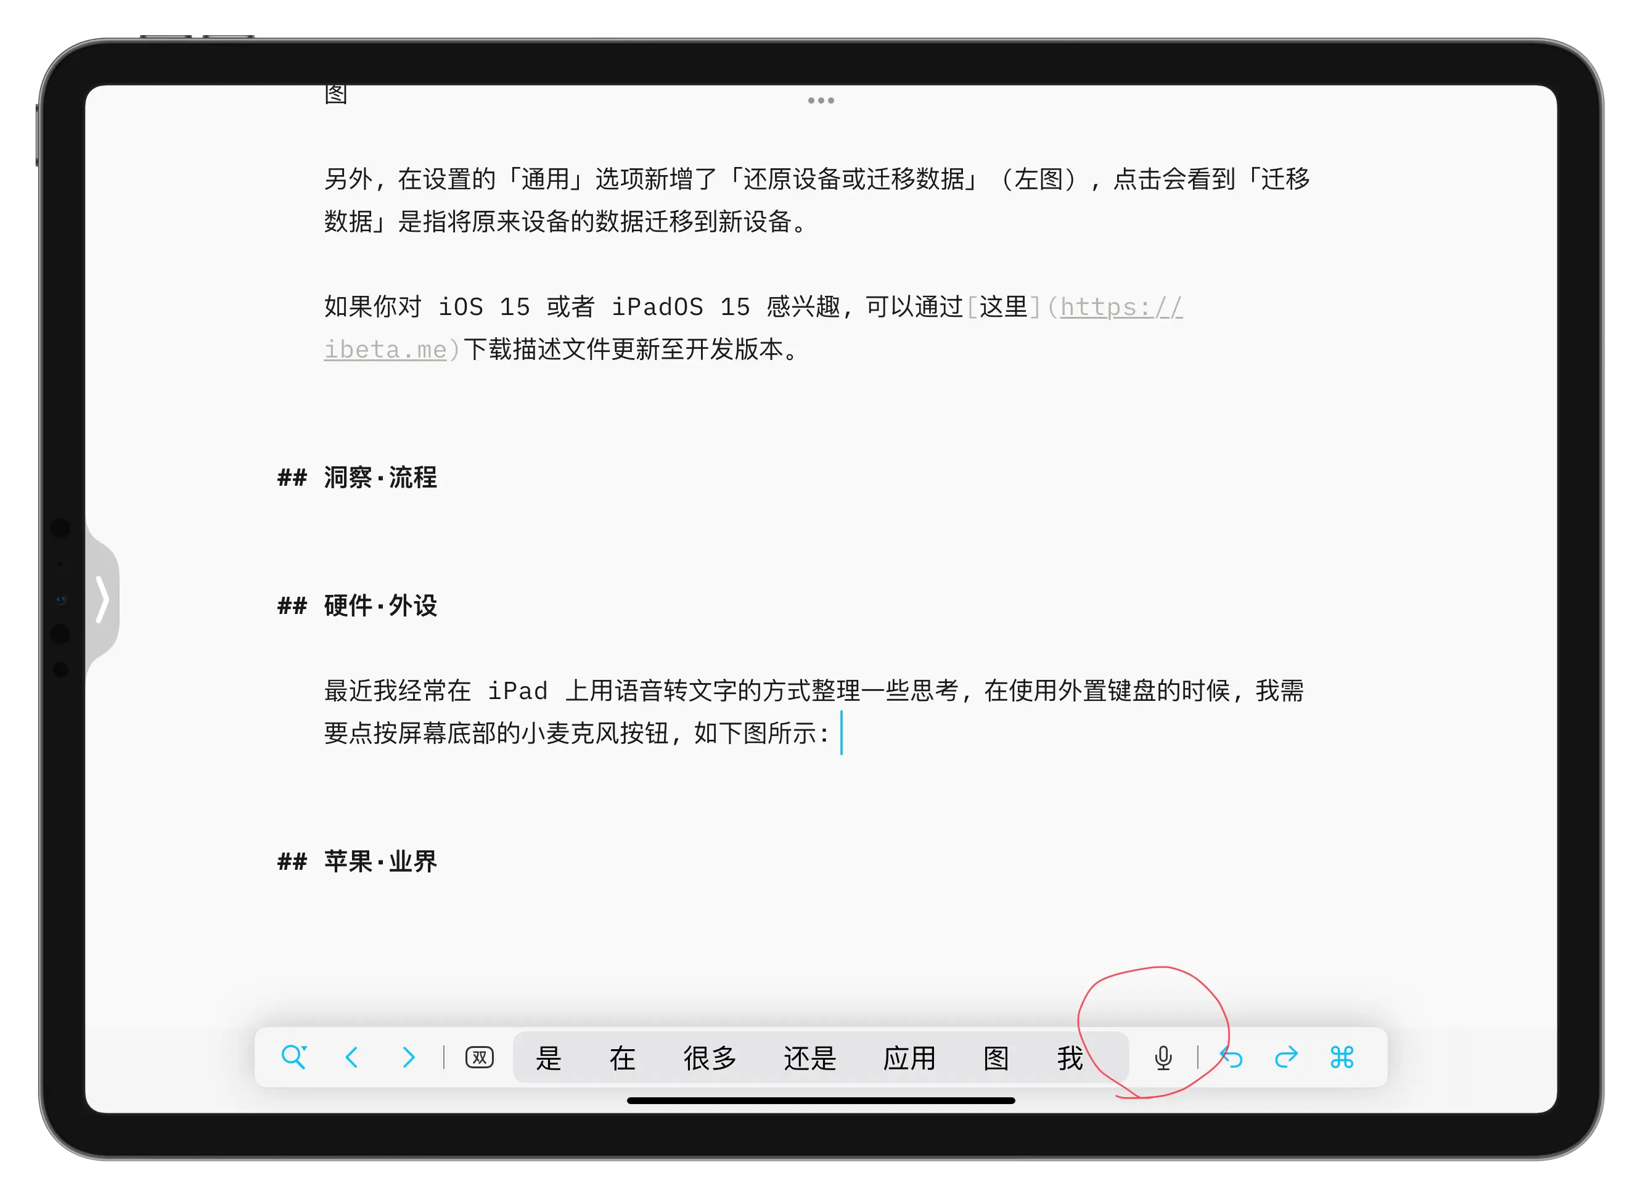The image size is (1643, 1199).
Task: Undo the last edit
Action: tap(1232, 1057)
